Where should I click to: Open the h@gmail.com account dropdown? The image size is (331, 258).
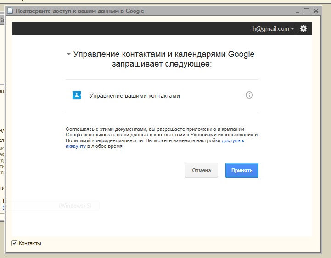pos(273,29)
